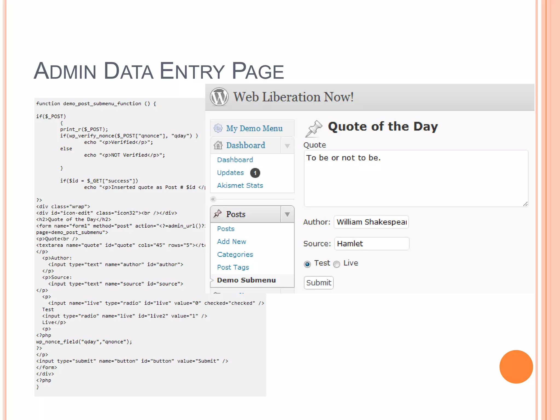
Task: Open the Updates submenu link
Action: click(x=230, y=173)
